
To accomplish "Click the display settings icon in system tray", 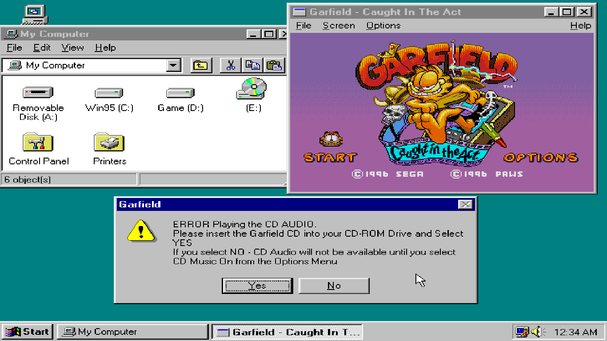I will point(522,332).
